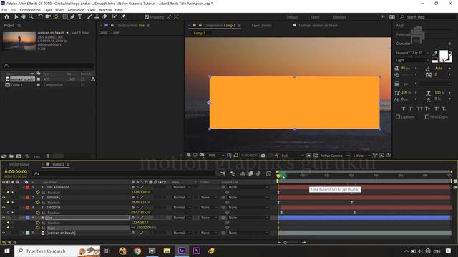
Task: Select the Roto Brush tool
Action: click(114, 17)
